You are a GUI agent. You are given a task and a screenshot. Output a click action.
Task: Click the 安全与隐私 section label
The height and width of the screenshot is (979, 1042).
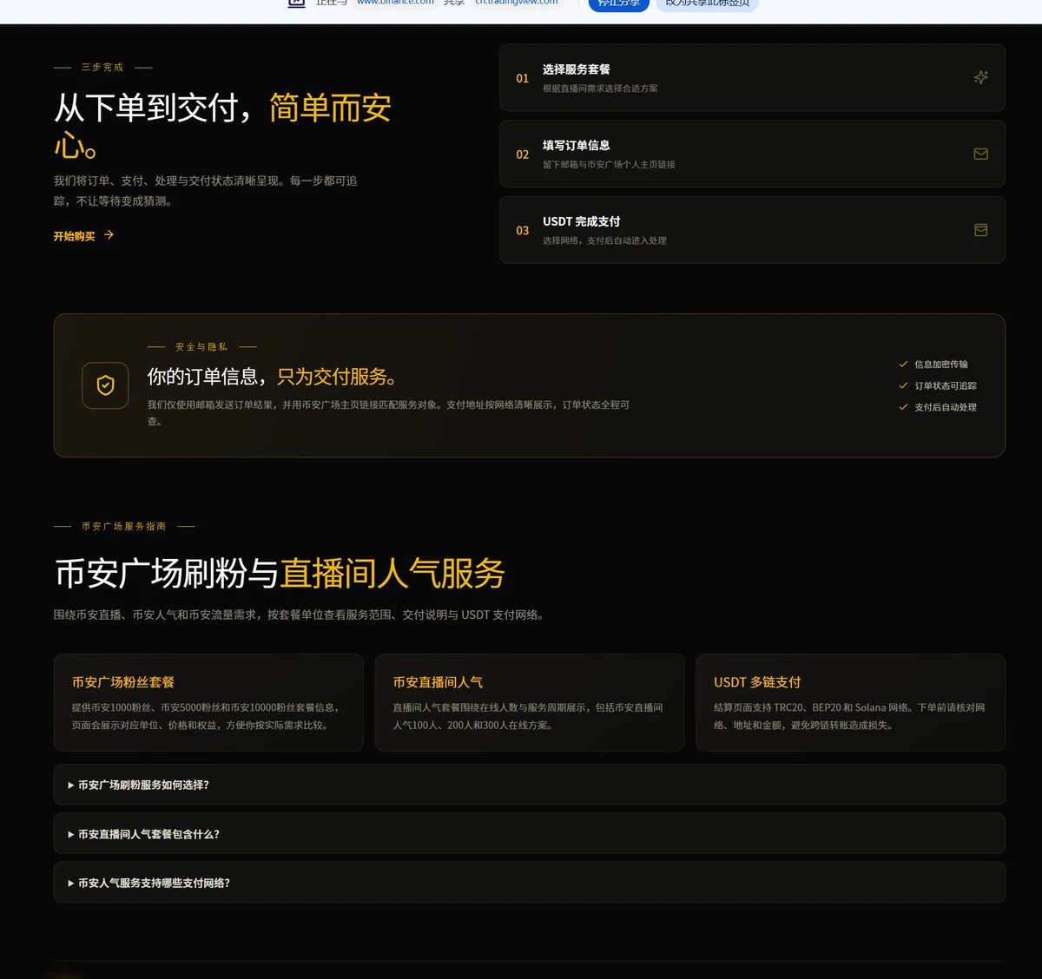[201, 347]
